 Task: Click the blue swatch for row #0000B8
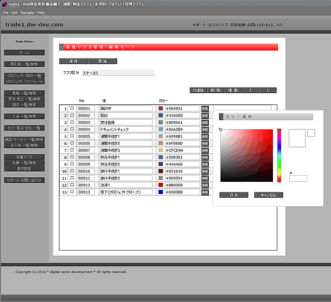pyautogui.click(x=160, y=192)
